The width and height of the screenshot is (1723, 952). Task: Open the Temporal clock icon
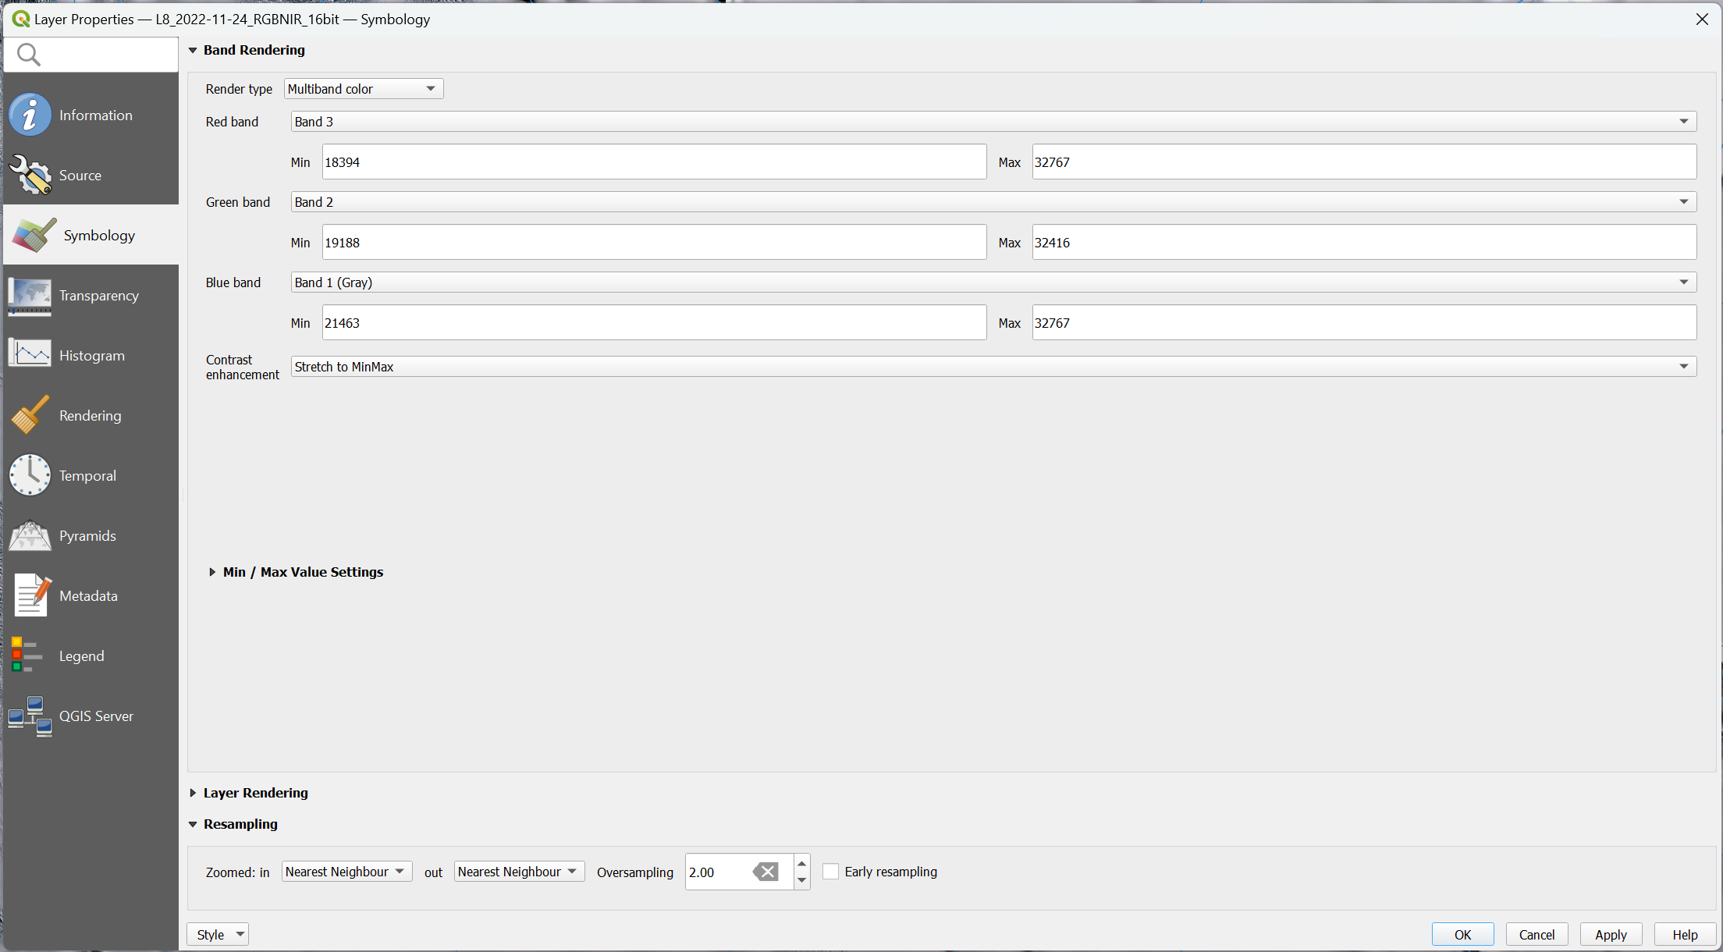coord(30,475)
